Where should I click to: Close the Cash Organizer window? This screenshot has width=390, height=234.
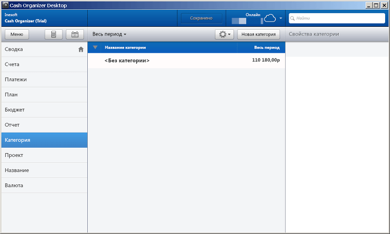(384, 5)
